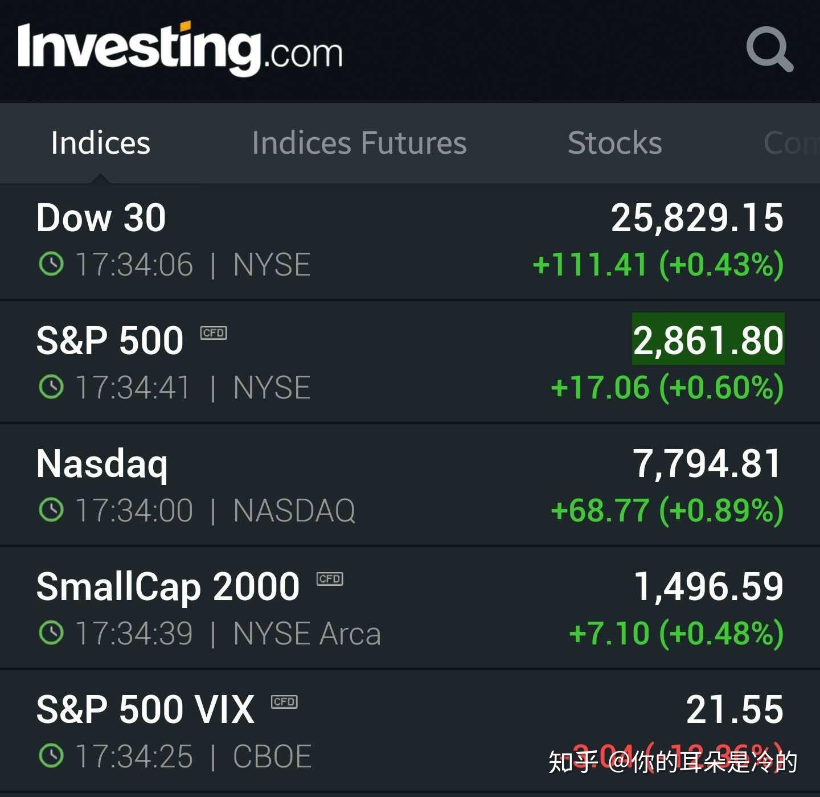
Task: Click the clock icon in S&P 500 row
Action: click(51, 387)
